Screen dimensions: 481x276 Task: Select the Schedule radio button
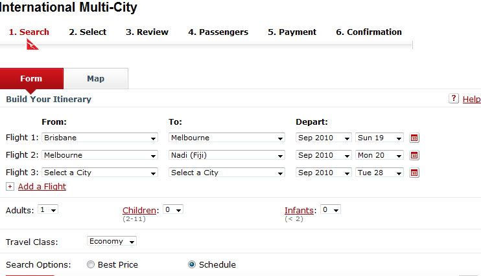pos(192,264)
